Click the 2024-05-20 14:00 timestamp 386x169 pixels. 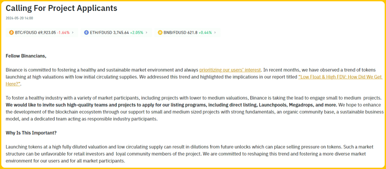pyautogui.click(x=19, y=18)
